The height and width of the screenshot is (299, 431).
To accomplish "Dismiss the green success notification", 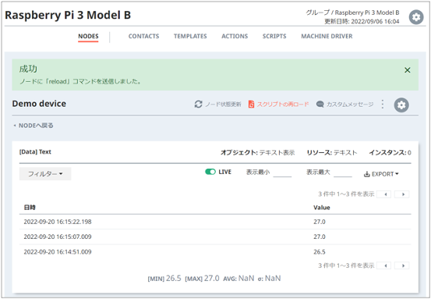I will tap(408, 70).
